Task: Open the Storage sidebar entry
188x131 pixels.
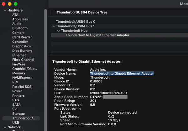Action: point(18,114)
